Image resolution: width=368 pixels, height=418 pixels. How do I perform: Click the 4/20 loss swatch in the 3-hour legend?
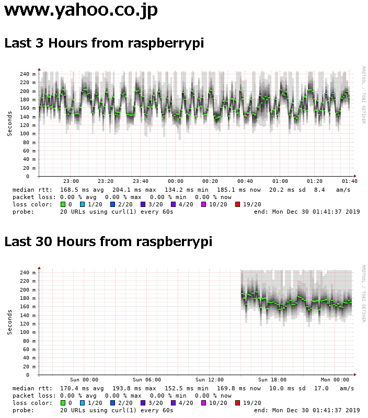[x=174, y=204]
